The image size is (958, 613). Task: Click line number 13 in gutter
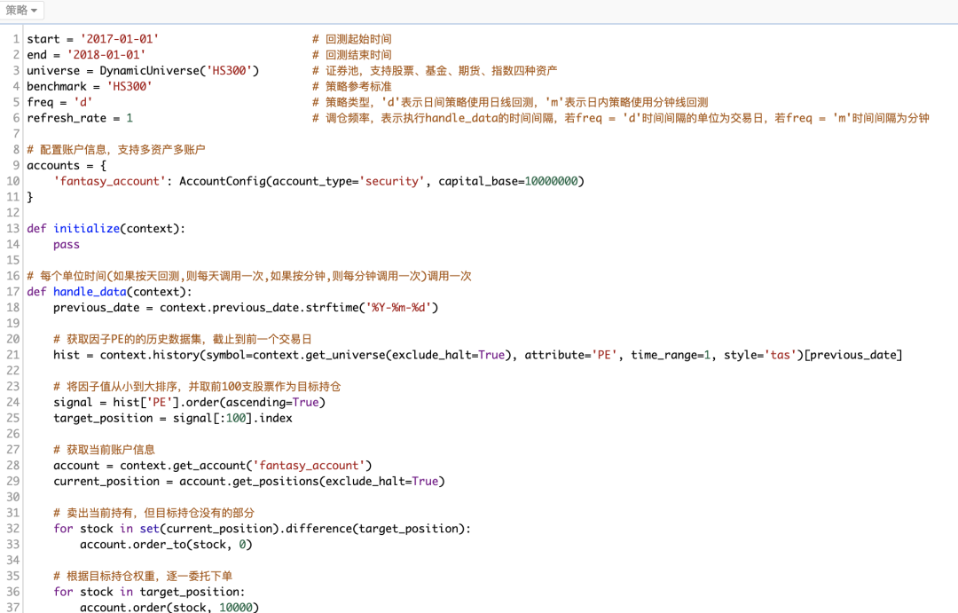coord(12,229)
